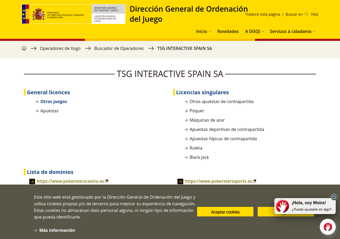This screenshot has height=239, width=340.
Task: Visit https://www.pokerstarscasino.es domain link
Action: pyautogui.click(x=70, y=181)
